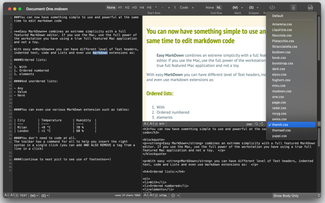
Task: Set End Row to NL
Action: [x=219, y=7]
